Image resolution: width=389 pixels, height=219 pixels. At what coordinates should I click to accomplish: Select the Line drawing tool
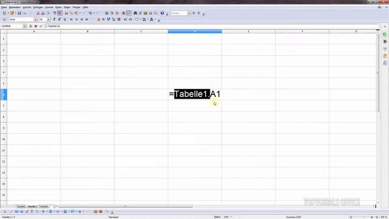(11, 212)
